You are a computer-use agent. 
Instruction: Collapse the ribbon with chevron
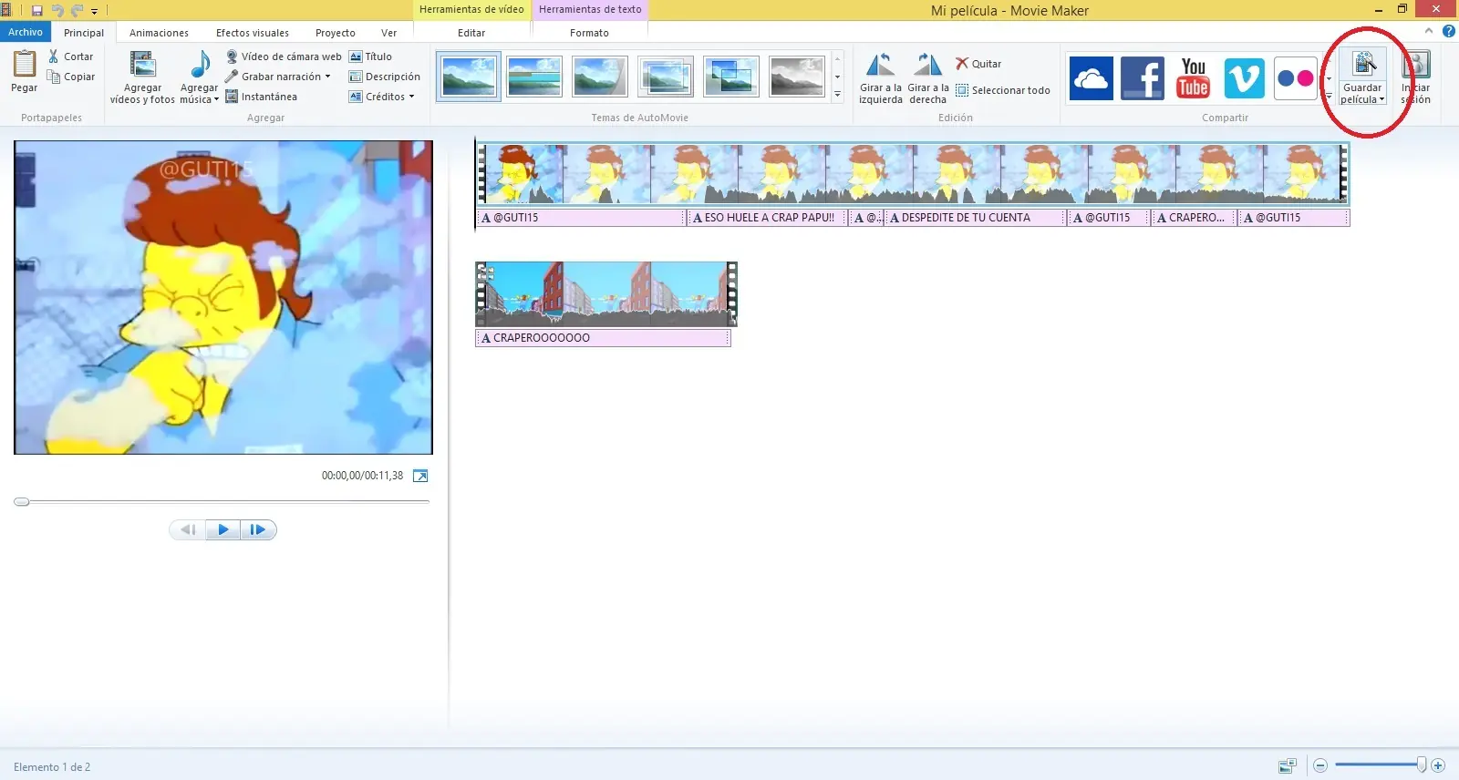[x=1429, y=31]
